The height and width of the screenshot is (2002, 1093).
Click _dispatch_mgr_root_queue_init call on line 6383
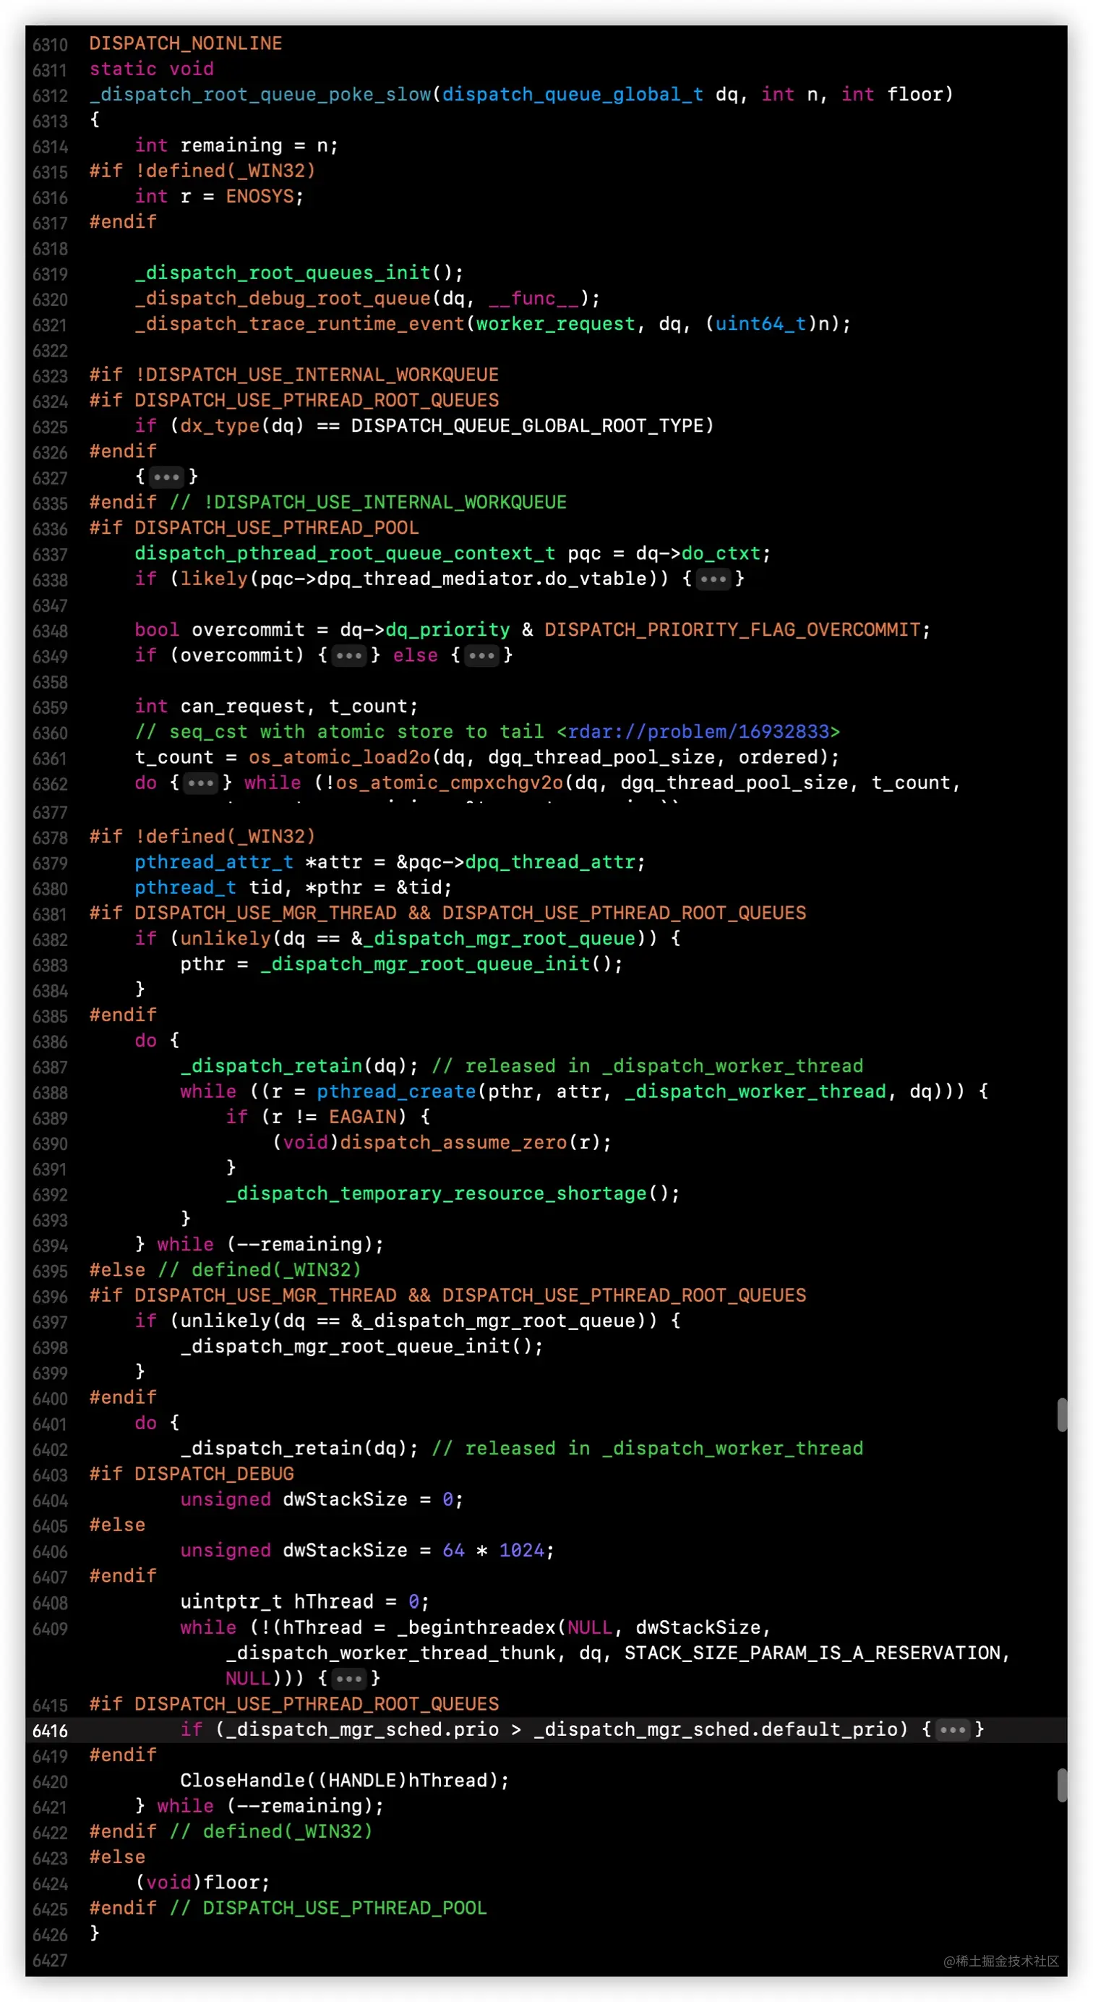pos(425,963)
